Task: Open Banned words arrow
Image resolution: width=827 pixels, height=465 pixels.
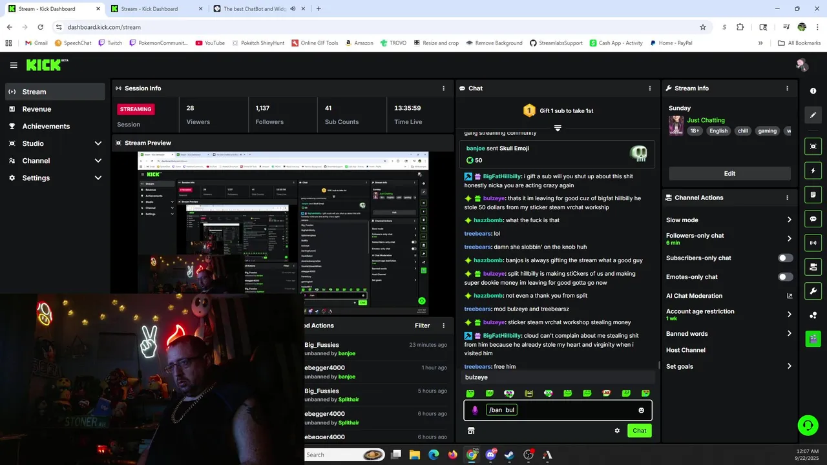Action: [x=789, y=334]
